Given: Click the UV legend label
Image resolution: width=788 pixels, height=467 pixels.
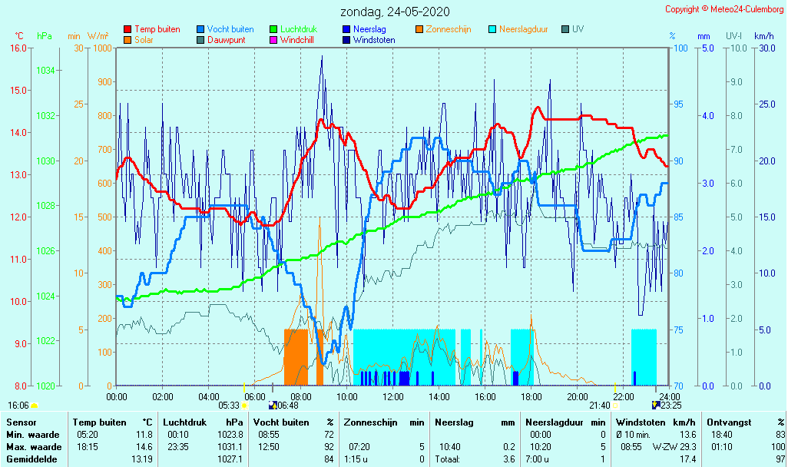Looking at the screenshot, I should [x=580, y=30].
